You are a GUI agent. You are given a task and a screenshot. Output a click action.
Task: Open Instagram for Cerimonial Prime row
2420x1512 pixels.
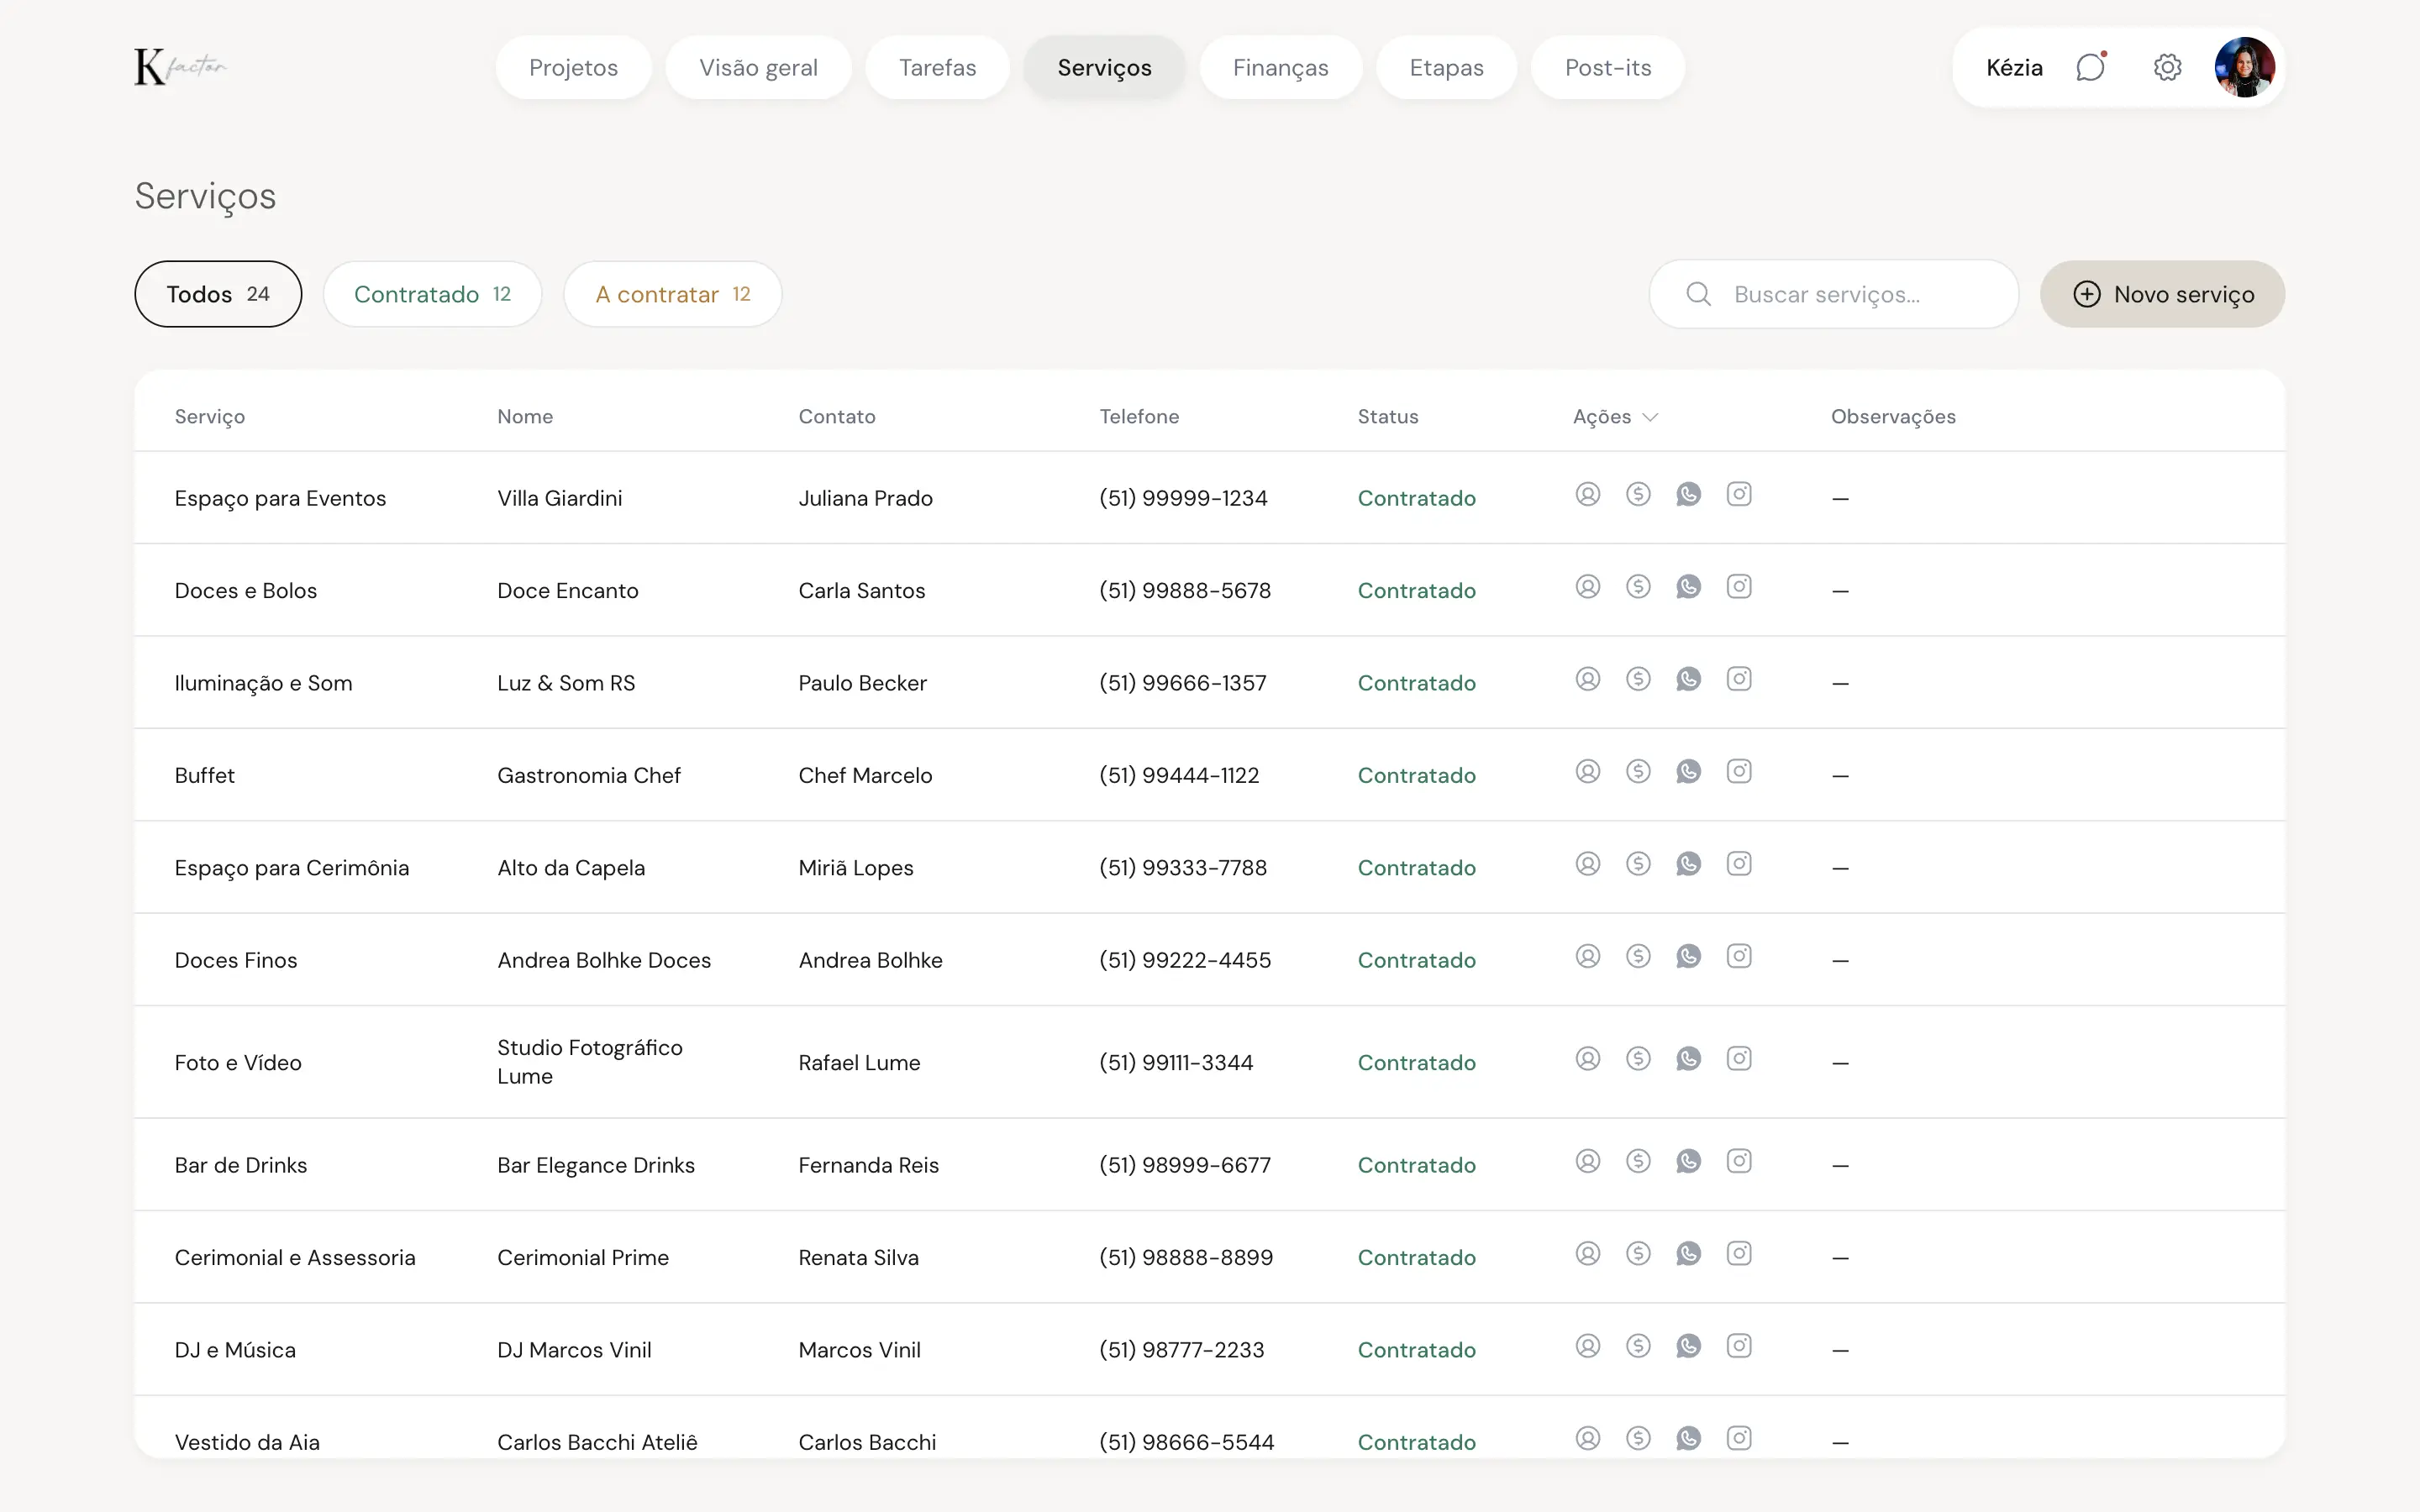[x=1739, y=1253]
